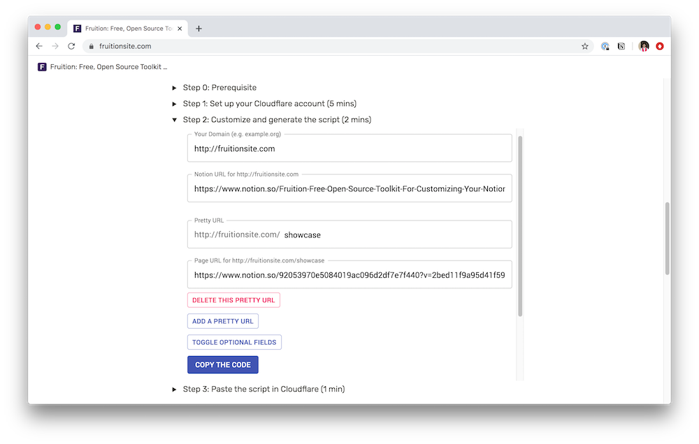Screen dimensions: 699x444
Task: Click DELETE THIS PRETTY URL
Action: [x=233, y=300]
